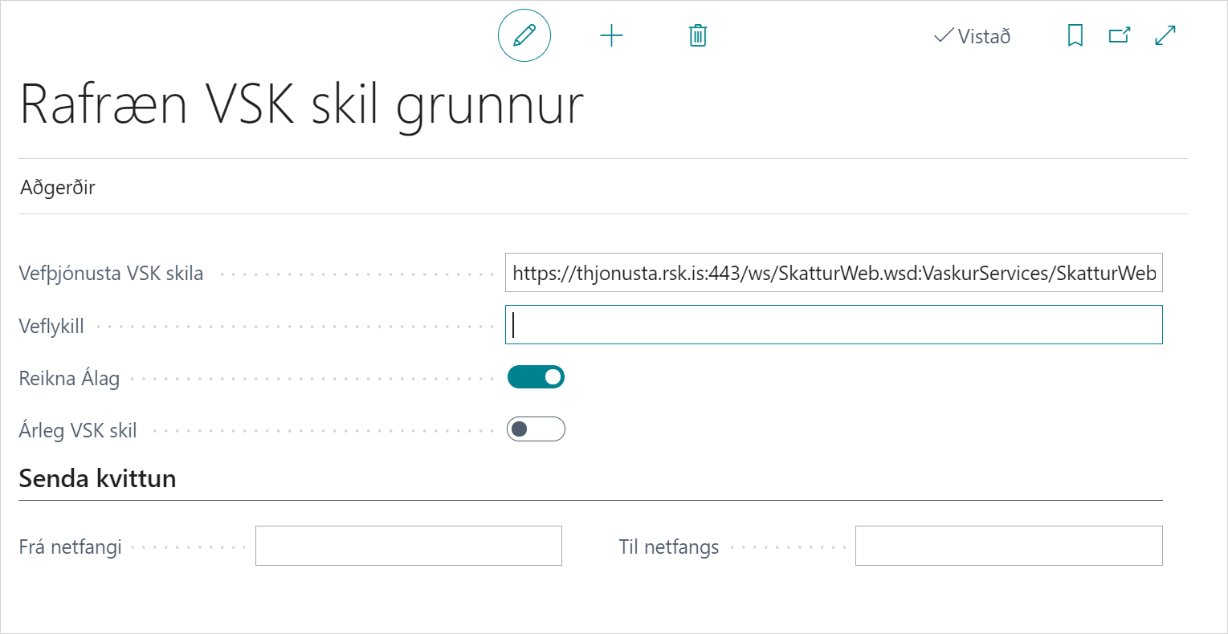Select the Til netfangs text box

pos(1008,547)
